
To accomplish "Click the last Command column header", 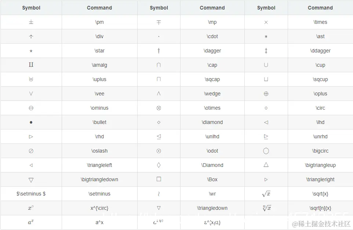I will click(x=320, y=8).
